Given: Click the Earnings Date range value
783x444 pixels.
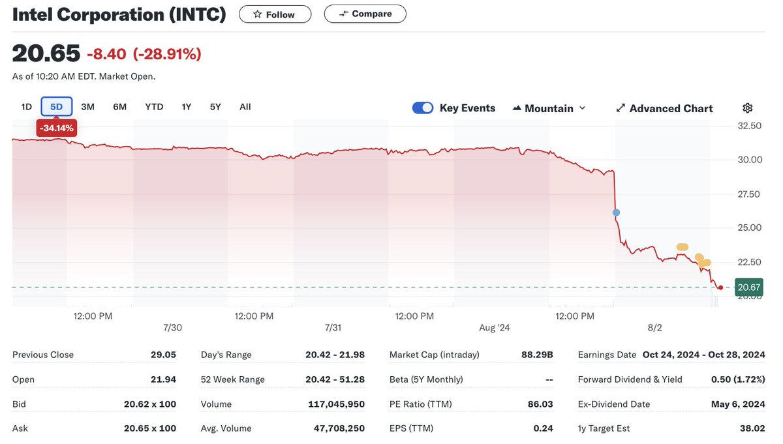Looking at the screenshot, I should pos(704,355).
